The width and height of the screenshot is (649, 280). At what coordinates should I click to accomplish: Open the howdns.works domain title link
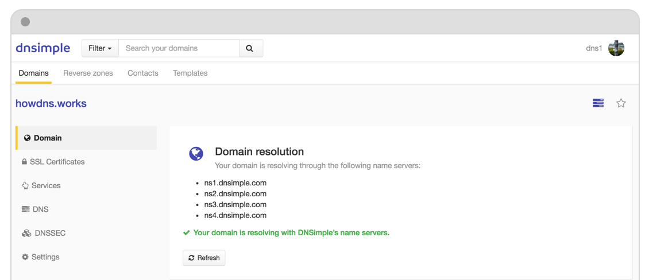click(x=51, y=103)
